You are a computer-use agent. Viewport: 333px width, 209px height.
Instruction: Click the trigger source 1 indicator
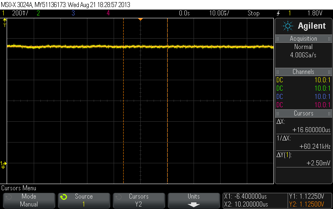click(289, 13)
